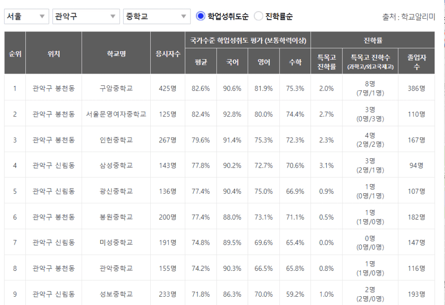Image resolution: width=445 pixels, height=305 pixels.
Task: Open the 관악구 district dropdown
Action: click(86, 16)
